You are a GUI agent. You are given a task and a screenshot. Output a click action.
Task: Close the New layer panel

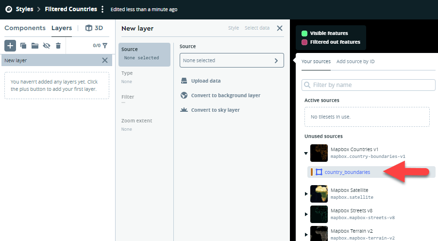(280, 28)
